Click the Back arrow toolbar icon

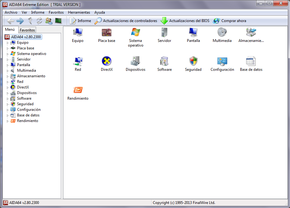[11, 21]
